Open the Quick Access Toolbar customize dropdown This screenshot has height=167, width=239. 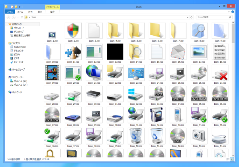click(x=20, y=7)
